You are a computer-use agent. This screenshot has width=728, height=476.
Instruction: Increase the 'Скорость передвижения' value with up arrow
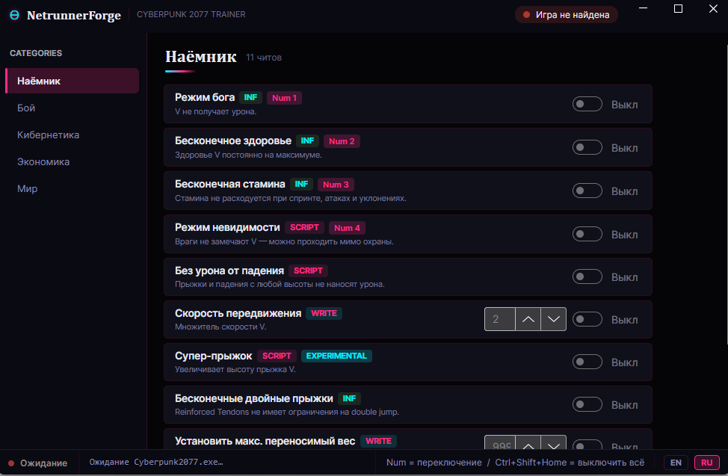pos(528,319)
